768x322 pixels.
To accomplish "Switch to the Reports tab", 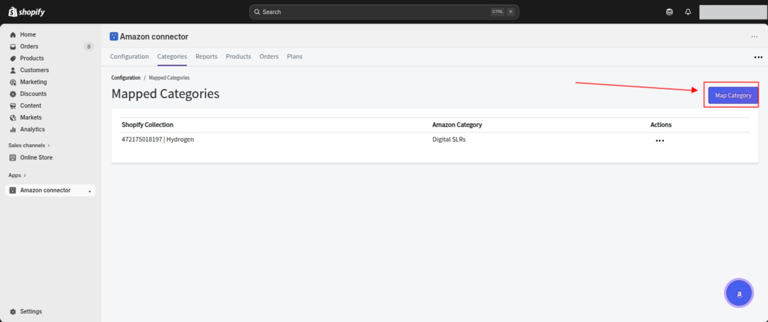I will pyautogui.click(x=206, y=56).
